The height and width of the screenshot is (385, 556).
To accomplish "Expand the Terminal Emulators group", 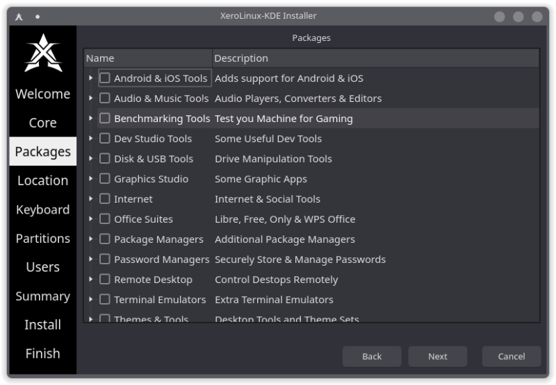I will click(x=91, y=300).
